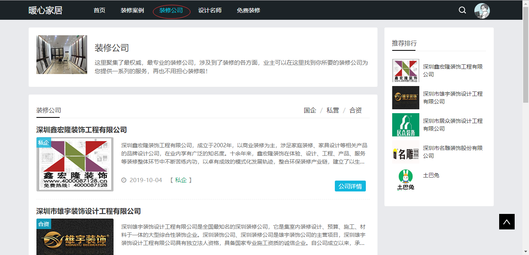Screen dimensions: 529x255
Task: Go to 首页 in the navigation bar
Action: point(100,10)
